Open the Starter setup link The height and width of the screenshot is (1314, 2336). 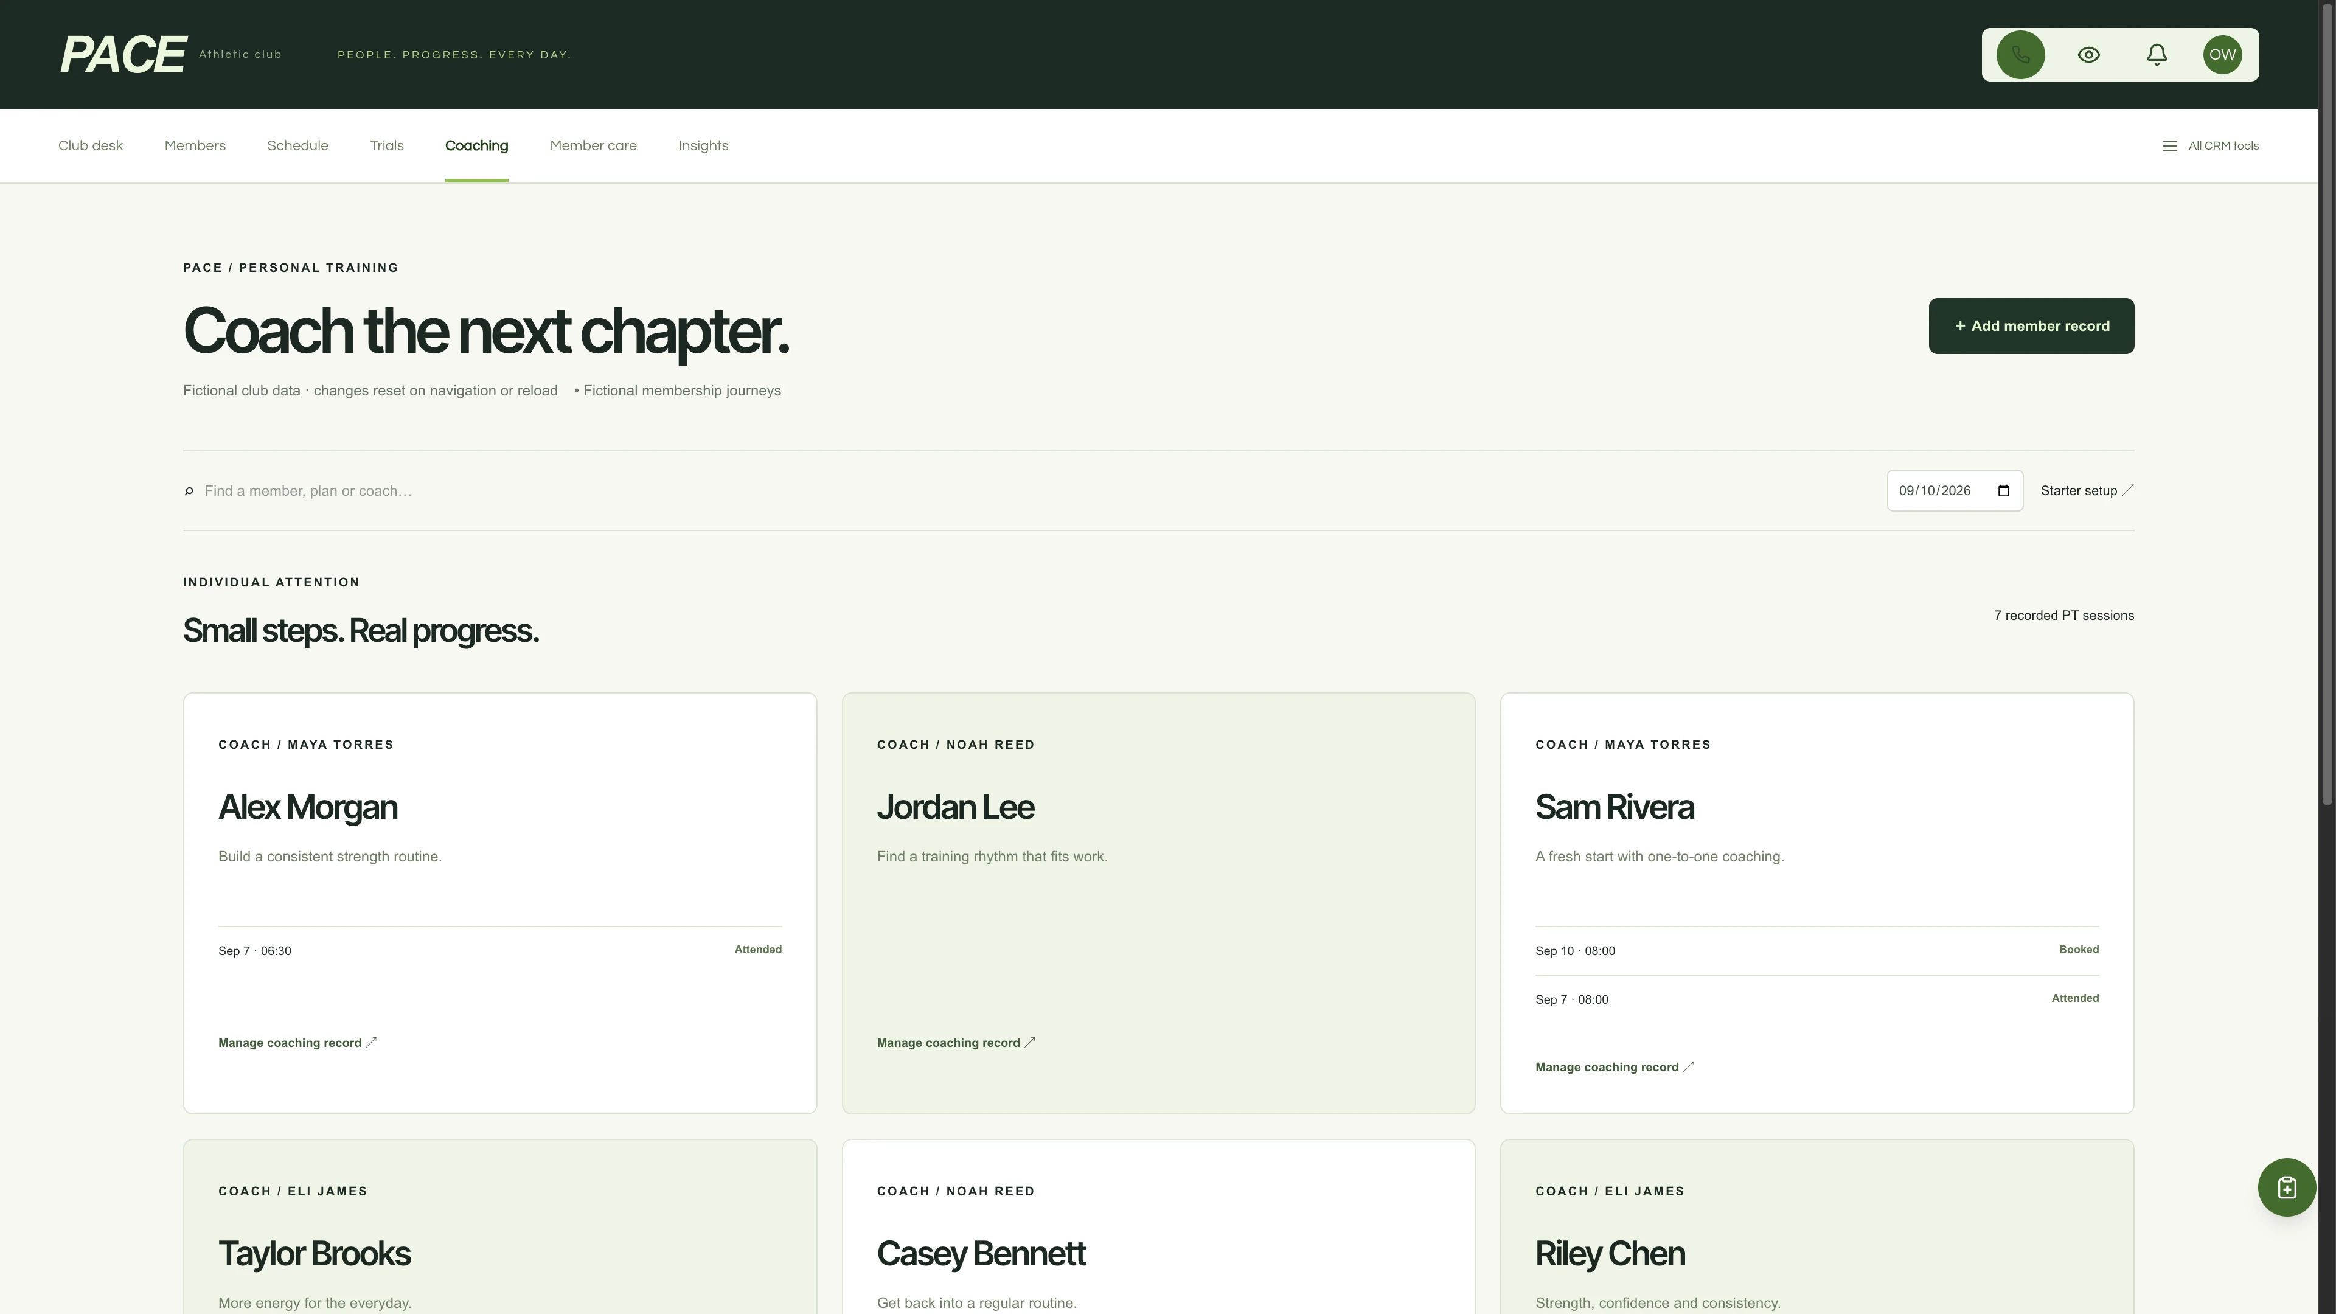(x=2087, y=490)
